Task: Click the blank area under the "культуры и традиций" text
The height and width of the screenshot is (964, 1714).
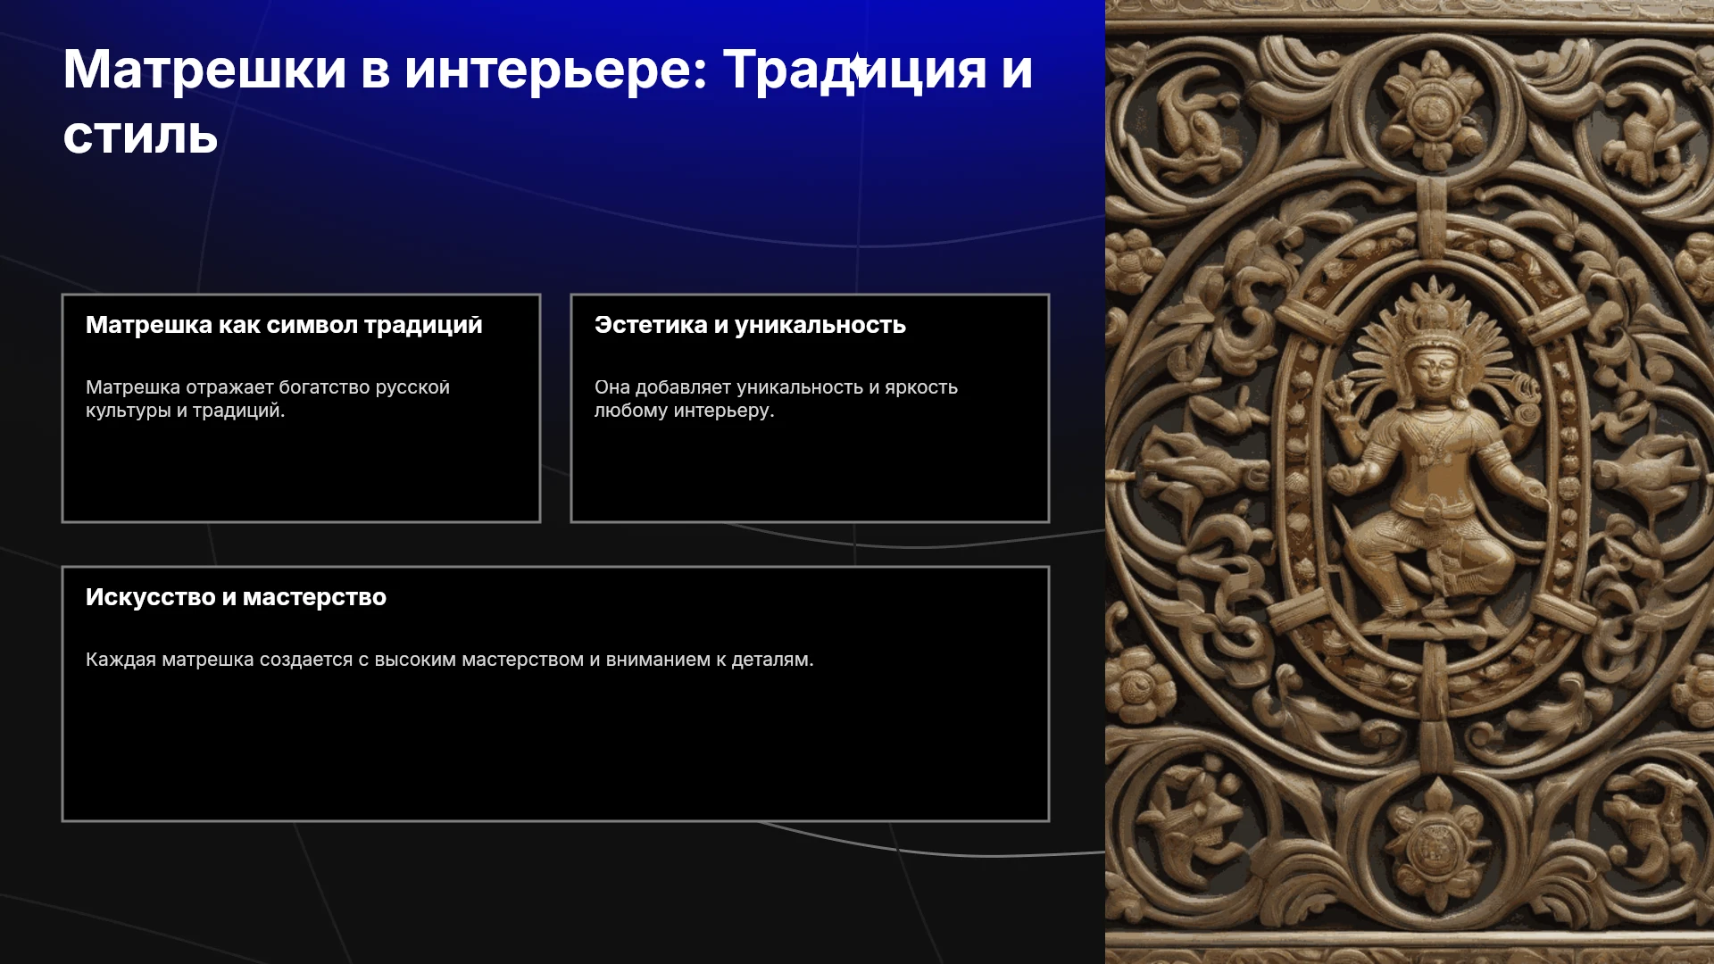Action: [301, 470]
